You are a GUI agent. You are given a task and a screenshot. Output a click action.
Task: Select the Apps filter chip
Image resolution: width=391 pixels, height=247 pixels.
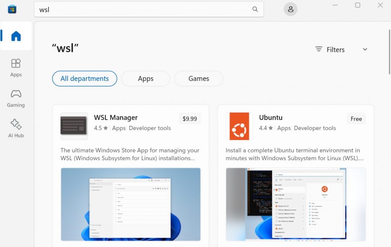[145, 79]
